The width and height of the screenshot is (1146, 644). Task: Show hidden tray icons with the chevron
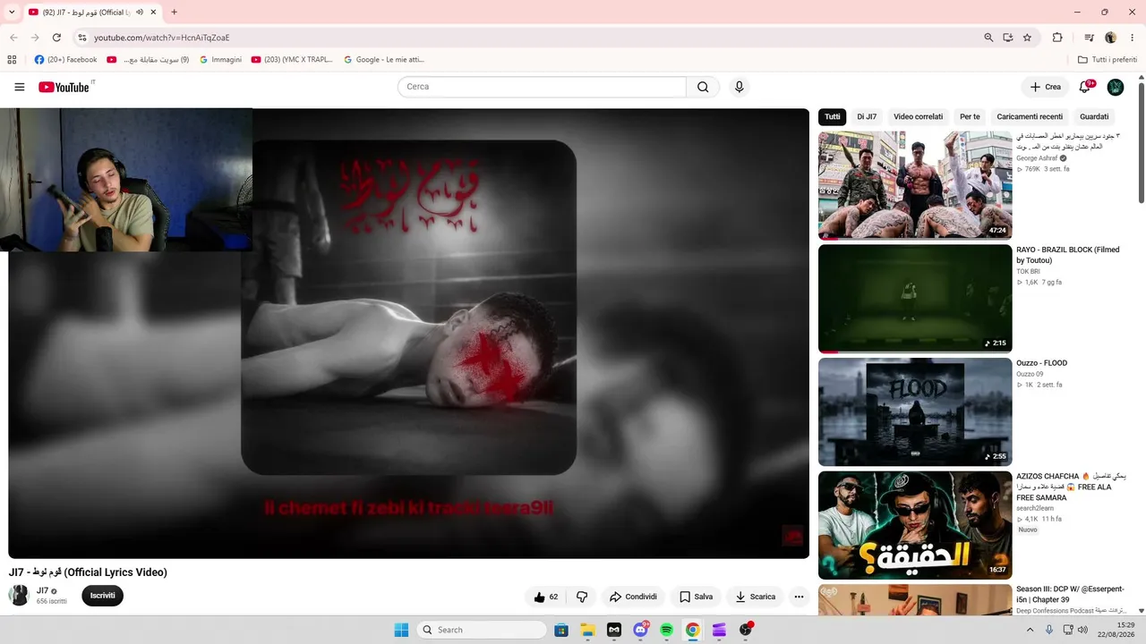[x=1030, y=630]
